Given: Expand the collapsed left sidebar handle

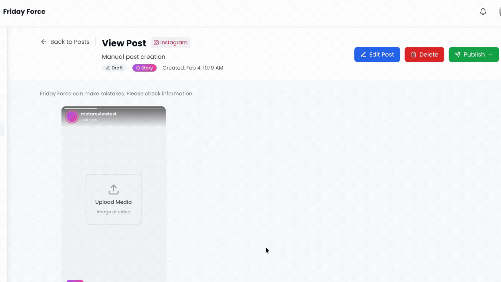Looking at the screenshot, I should click(2, 130).
